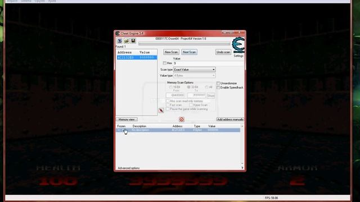Select found address 4C2132E0 in results list
Image resolution: width=360 pixels, height=202 pixels.
point(125,57)
